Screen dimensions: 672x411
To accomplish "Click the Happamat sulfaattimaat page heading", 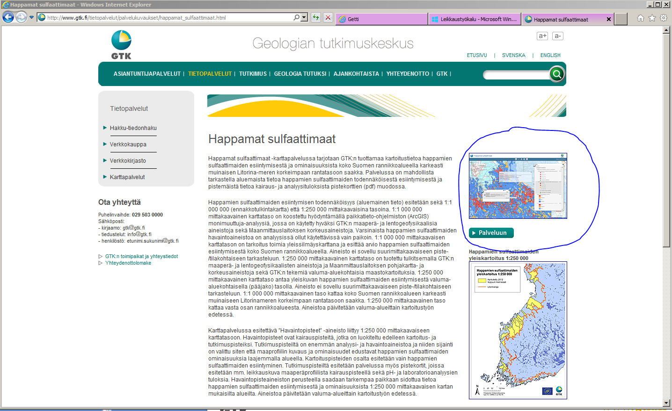I will 272,139.
